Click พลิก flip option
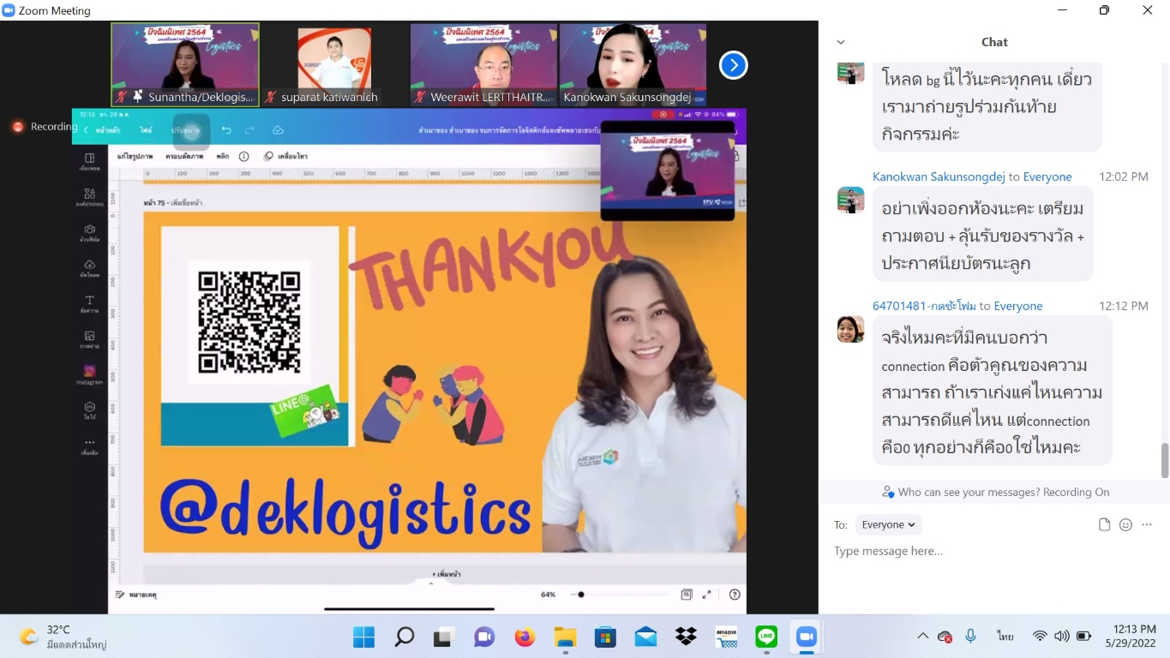The height and width of the screenshot is (658, 1170). click(x=223, y=157)
